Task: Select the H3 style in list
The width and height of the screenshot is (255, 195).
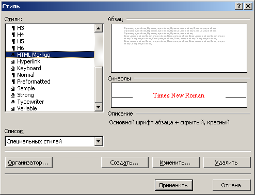Action: coord(50,28)
